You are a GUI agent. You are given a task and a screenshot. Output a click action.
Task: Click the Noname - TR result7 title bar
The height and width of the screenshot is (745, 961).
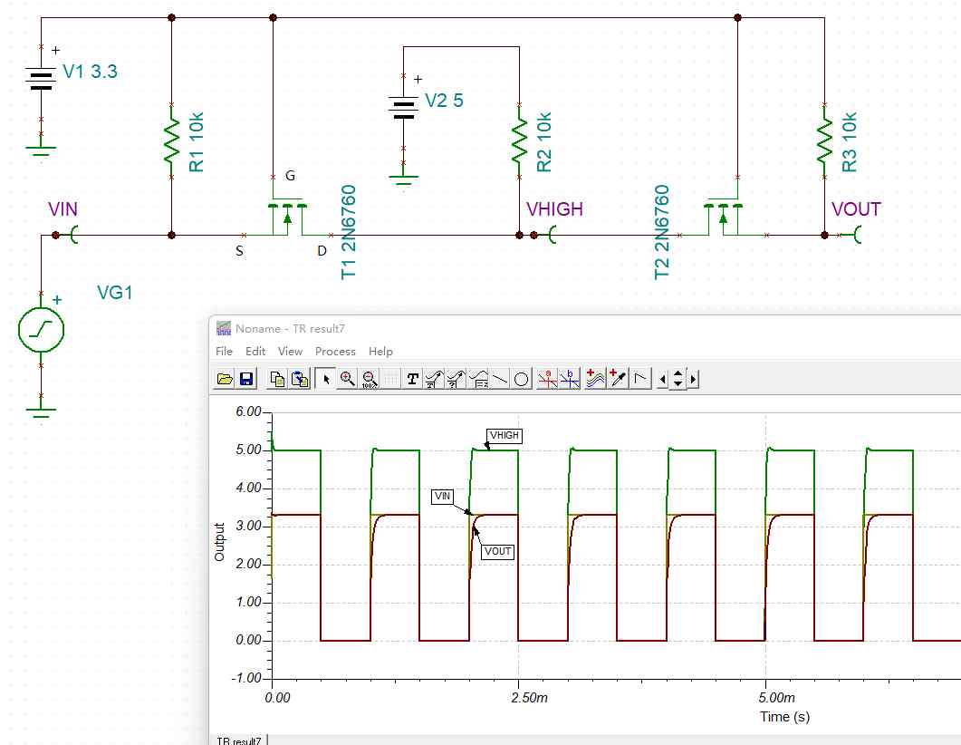585,329
